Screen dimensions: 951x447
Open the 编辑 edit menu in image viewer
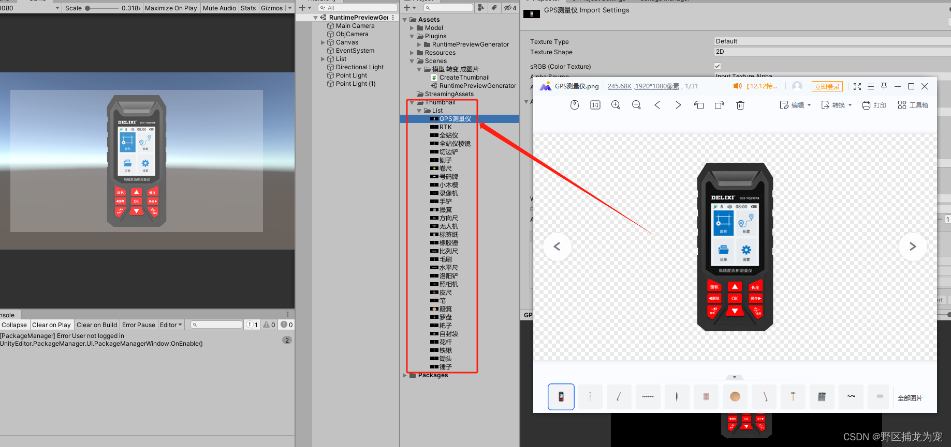(x=795, y=105)
